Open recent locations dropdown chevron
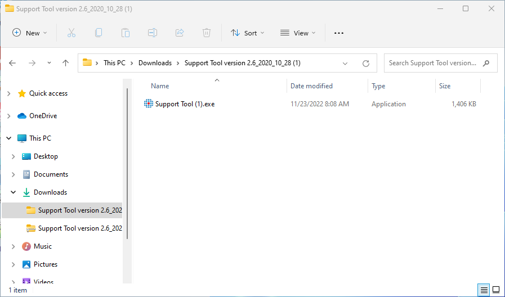Image resolution: width=505 pixels, height=297 pixels. [49, 63]
